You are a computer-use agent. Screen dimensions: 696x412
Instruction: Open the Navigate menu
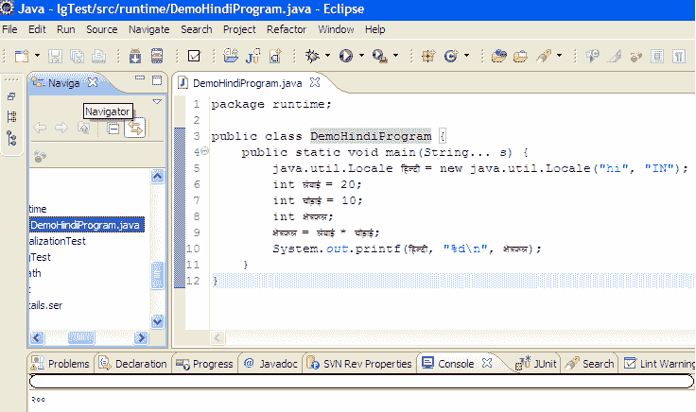(149, 29)
